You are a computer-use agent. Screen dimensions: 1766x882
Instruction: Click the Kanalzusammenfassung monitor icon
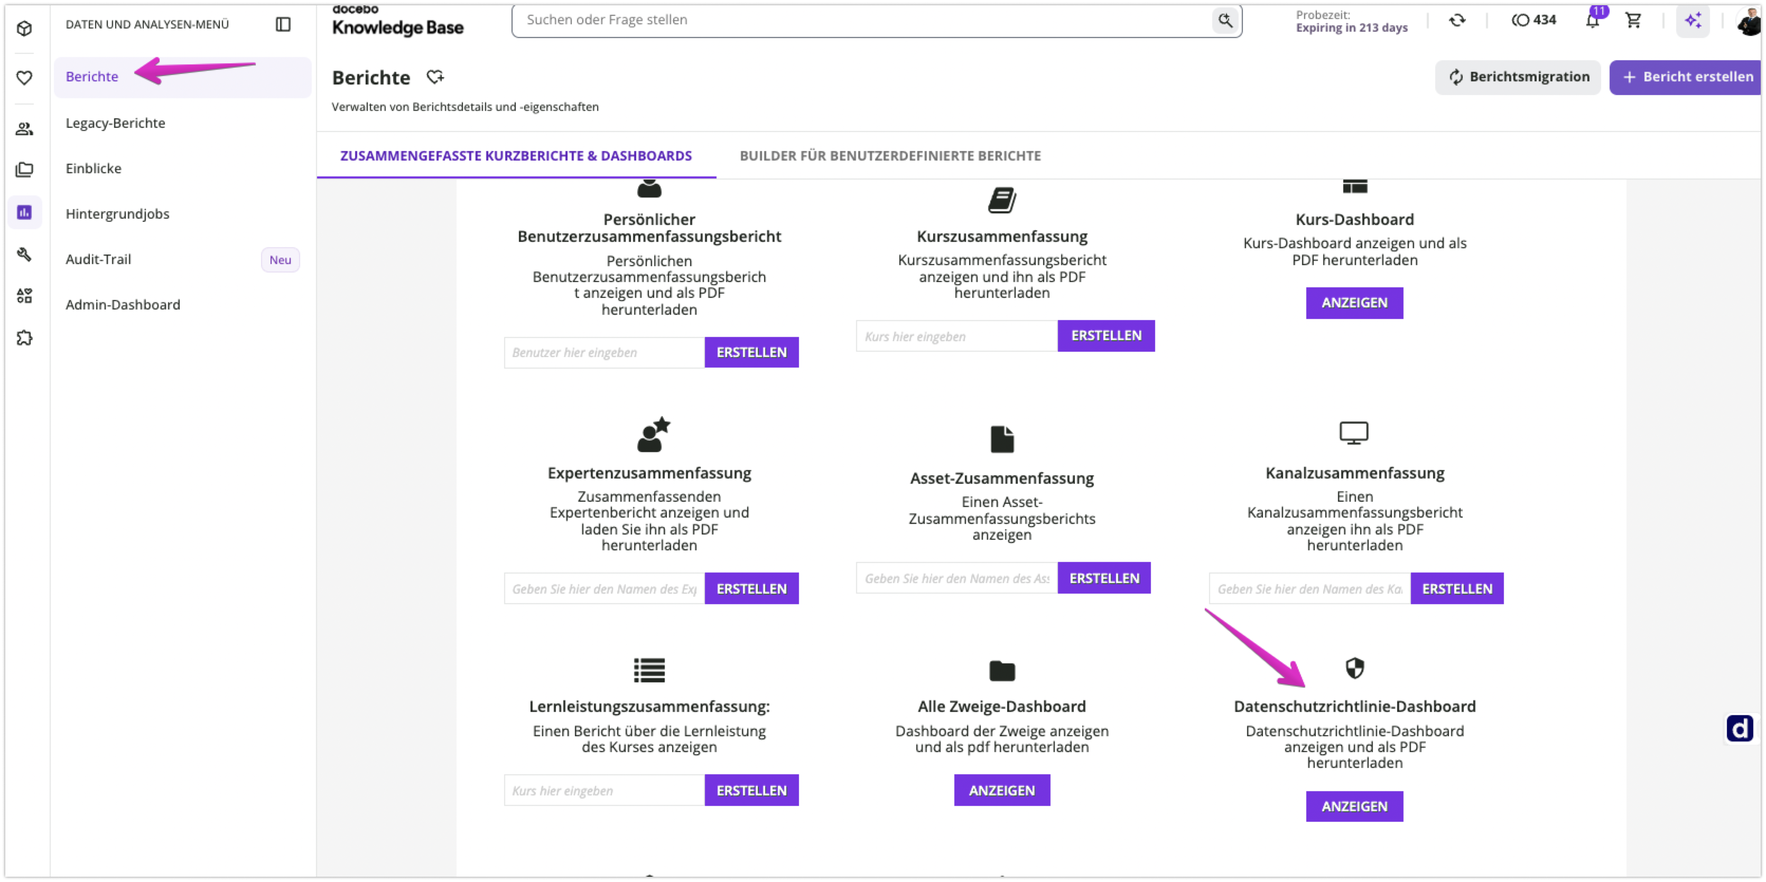pos(1354,433)
